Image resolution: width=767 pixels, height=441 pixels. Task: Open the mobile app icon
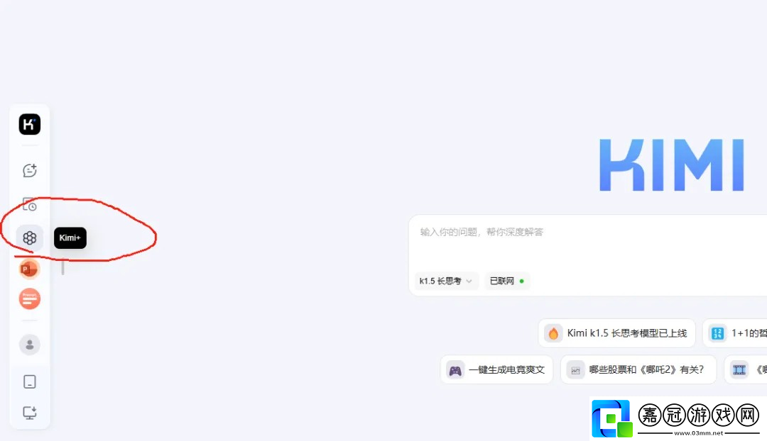click(29, 381)
